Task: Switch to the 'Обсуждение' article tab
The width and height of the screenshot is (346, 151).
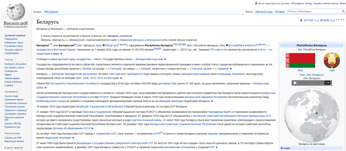Action: click(51, 12)
